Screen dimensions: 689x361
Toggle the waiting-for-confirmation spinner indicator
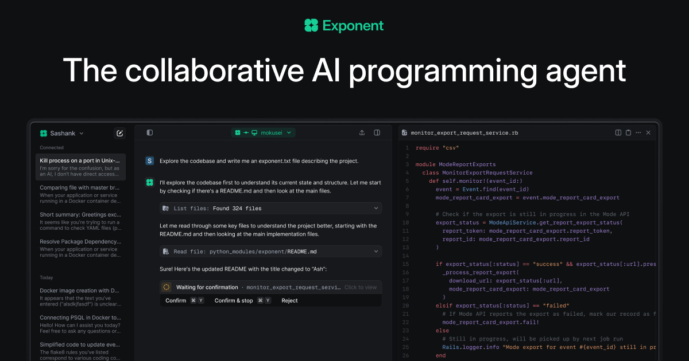pyautogui.click(x=167, y=287)
